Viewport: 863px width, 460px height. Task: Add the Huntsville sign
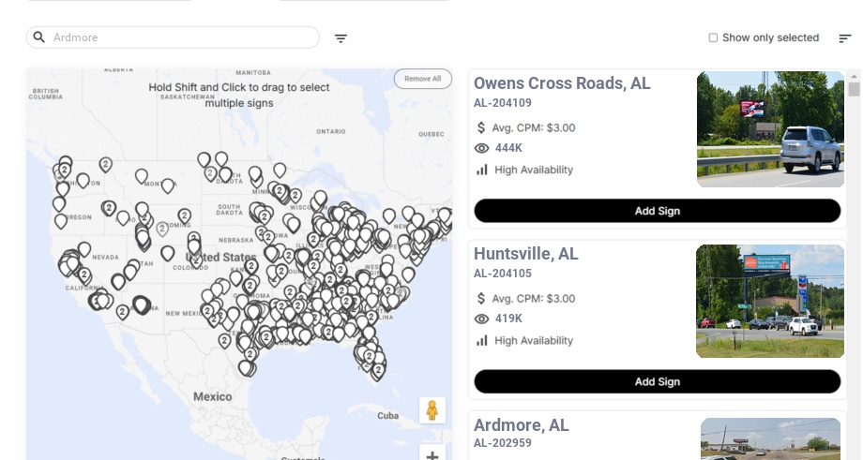(657, 381)
